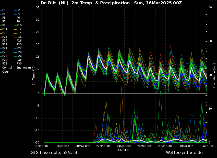Select the P21 legend entry

(4, 48)
